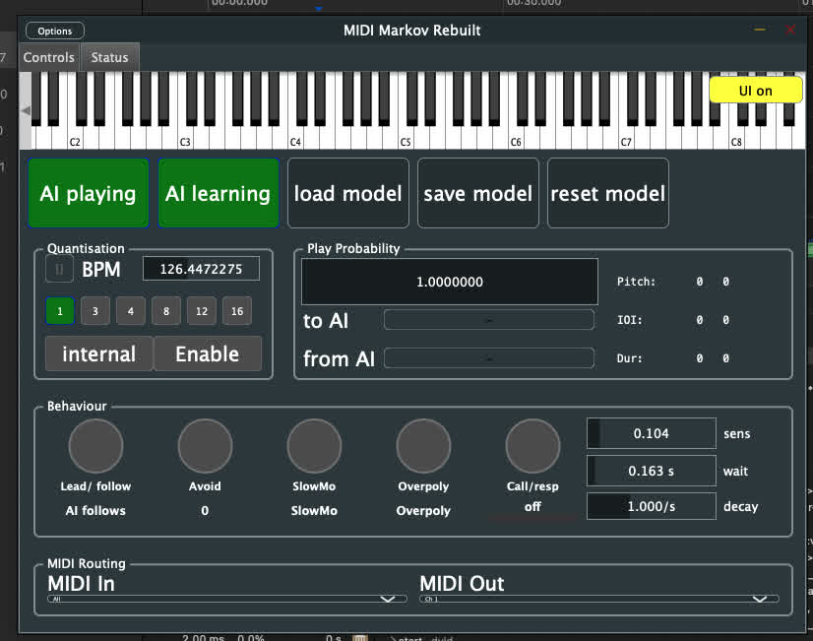Minimize the MIDI Markov Rebuilt window
This screenshot has height=641, width=813.
tap(760, 30)
